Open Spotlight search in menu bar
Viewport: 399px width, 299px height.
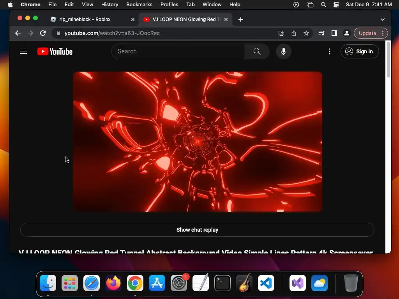(323, 4)
